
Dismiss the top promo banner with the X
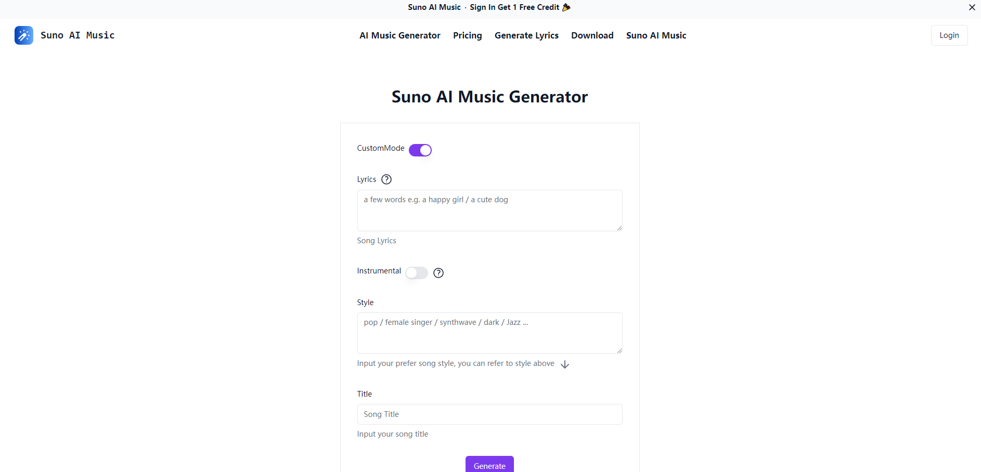click(x=972, y=7)
